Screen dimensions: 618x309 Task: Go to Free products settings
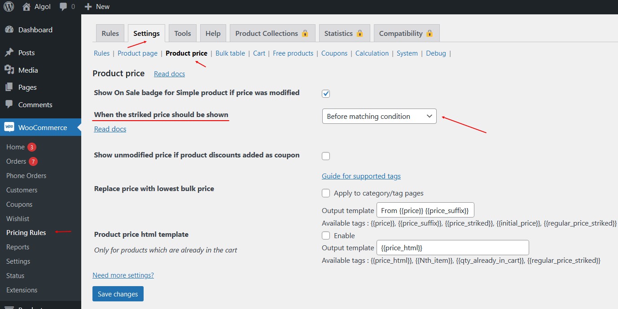[x=293, y=53]
